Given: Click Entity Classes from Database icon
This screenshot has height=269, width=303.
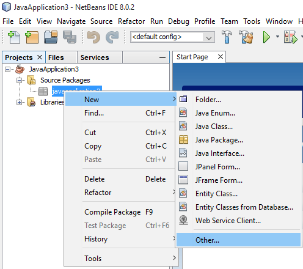Looking at the screenshot, I should coord(183,207).
